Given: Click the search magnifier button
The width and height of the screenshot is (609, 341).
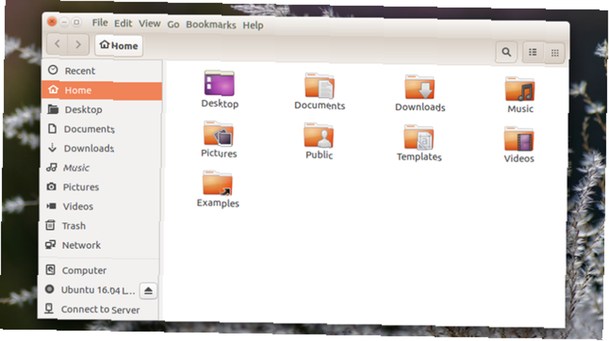Looking at the screenshot, I should click(x=506, y=52).
